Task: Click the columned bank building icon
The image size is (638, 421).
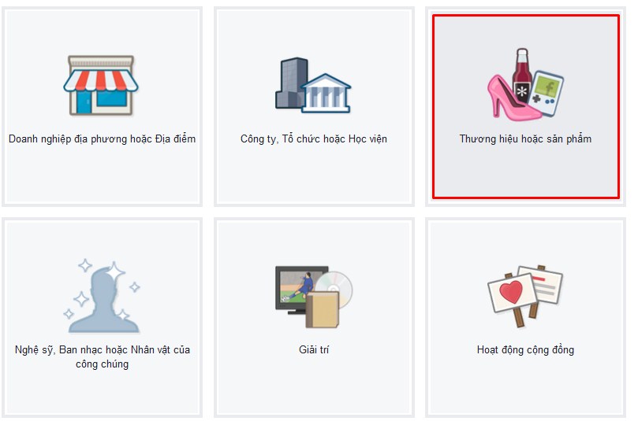Action: (x=326, y=94)
